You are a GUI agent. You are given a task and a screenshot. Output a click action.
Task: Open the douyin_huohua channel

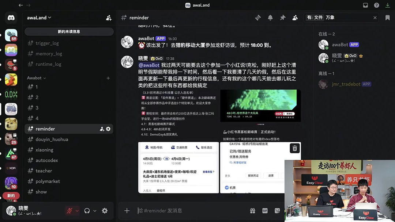(69, 139)
